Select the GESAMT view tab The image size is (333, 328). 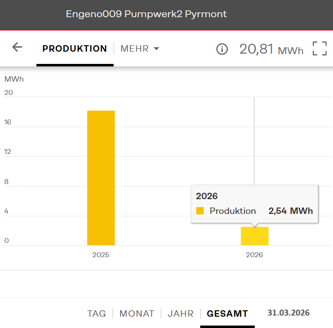point(227,314)
